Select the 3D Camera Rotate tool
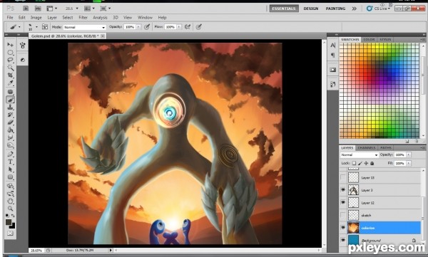Image resolution: width=428 pixels, height=257 pixels. tap(11, 194)
